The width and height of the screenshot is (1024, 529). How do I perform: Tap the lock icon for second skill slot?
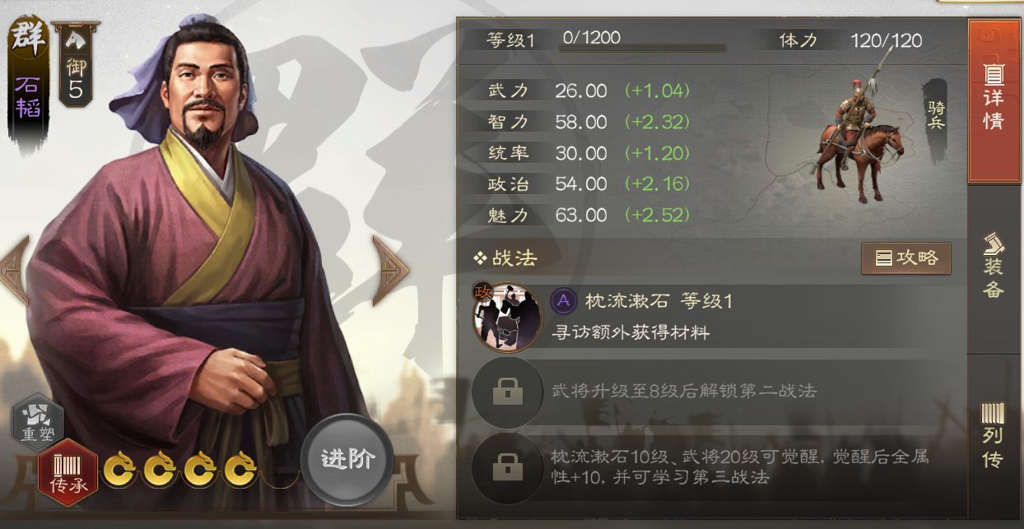pos(507,392)
